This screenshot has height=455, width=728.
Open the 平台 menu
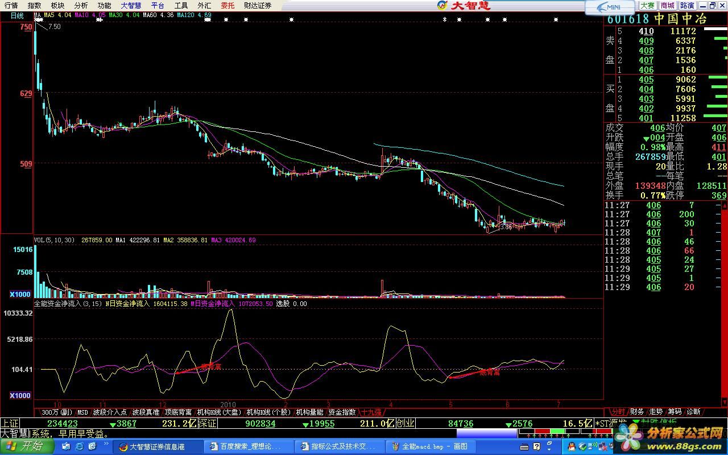158,5
